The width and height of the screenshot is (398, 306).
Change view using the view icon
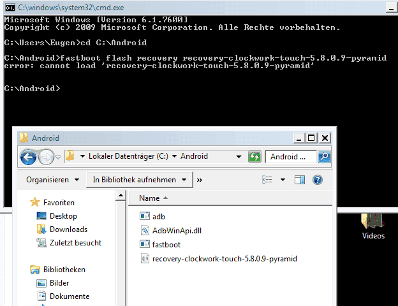click(x=267, y=180)
